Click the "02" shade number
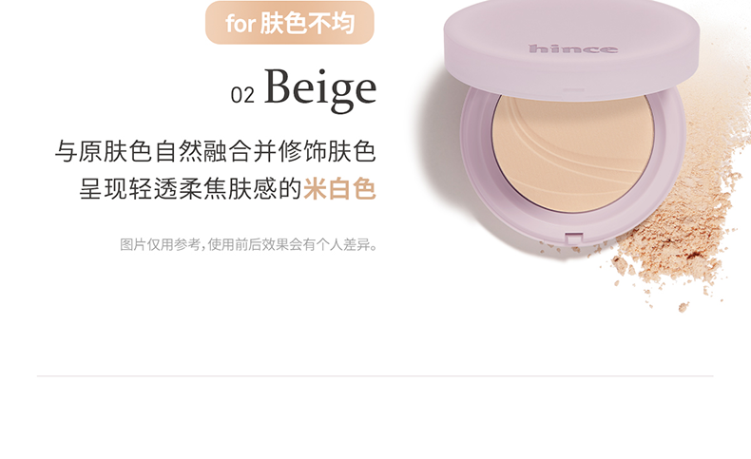 coord(242,95)
